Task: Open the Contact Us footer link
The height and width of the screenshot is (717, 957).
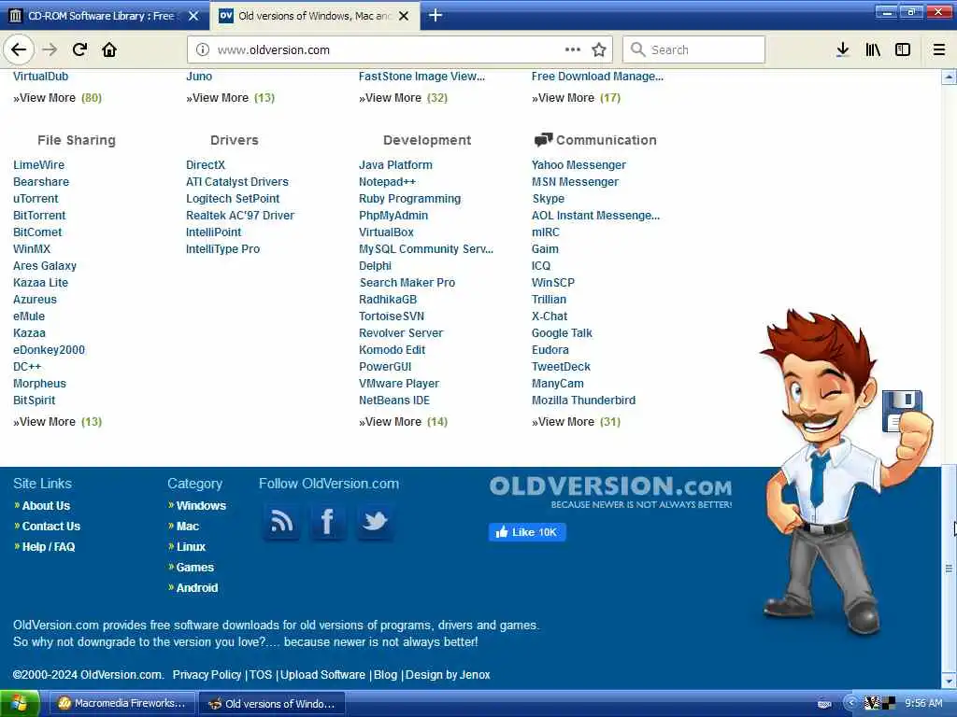Action: pyautogui.click(x=51, y=527)
